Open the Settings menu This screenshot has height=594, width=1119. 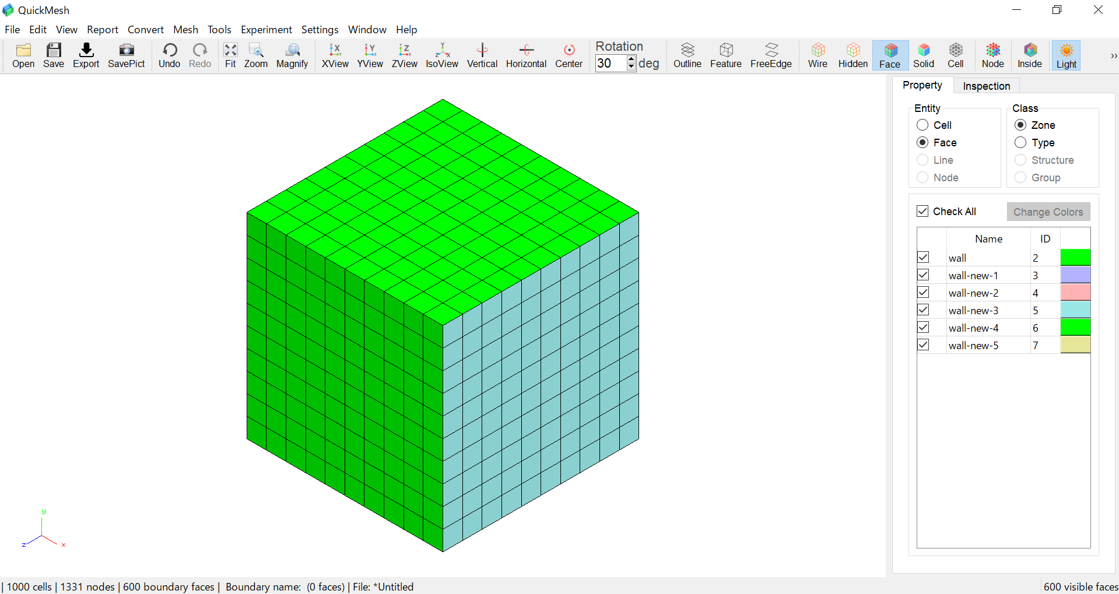pyautogui.click(x=320, y=30)
